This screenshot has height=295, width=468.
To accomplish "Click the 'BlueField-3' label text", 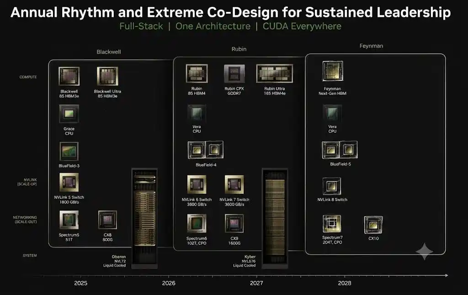I will [69, 166].
